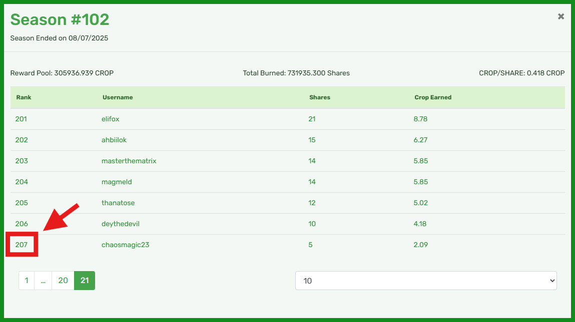The width and height of the screenshot is (575, 322).
Task: Click rank 207 highlighted cell
Action: coord(22,245)
